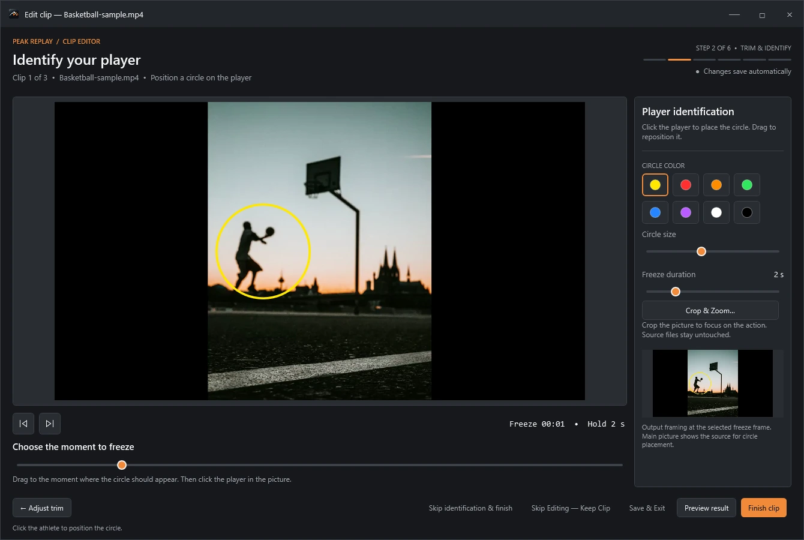Click the Circle size slider handle

701,251
